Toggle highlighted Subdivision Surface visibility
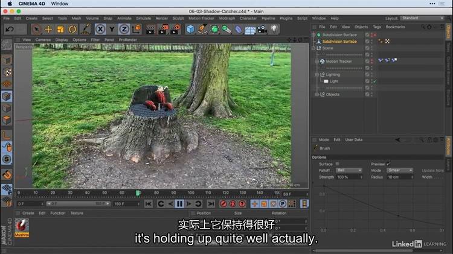The image size is (453, 254). [372, 41]
